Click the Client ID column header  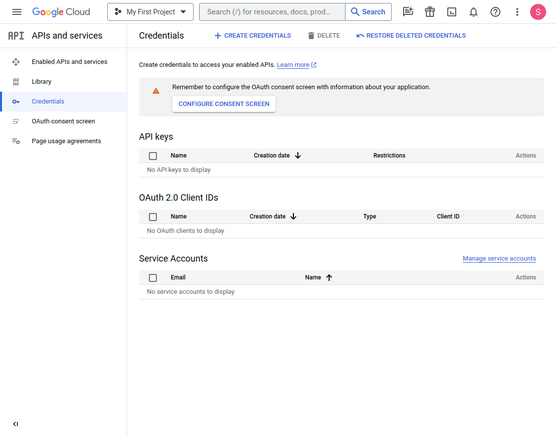coord(448,217)
